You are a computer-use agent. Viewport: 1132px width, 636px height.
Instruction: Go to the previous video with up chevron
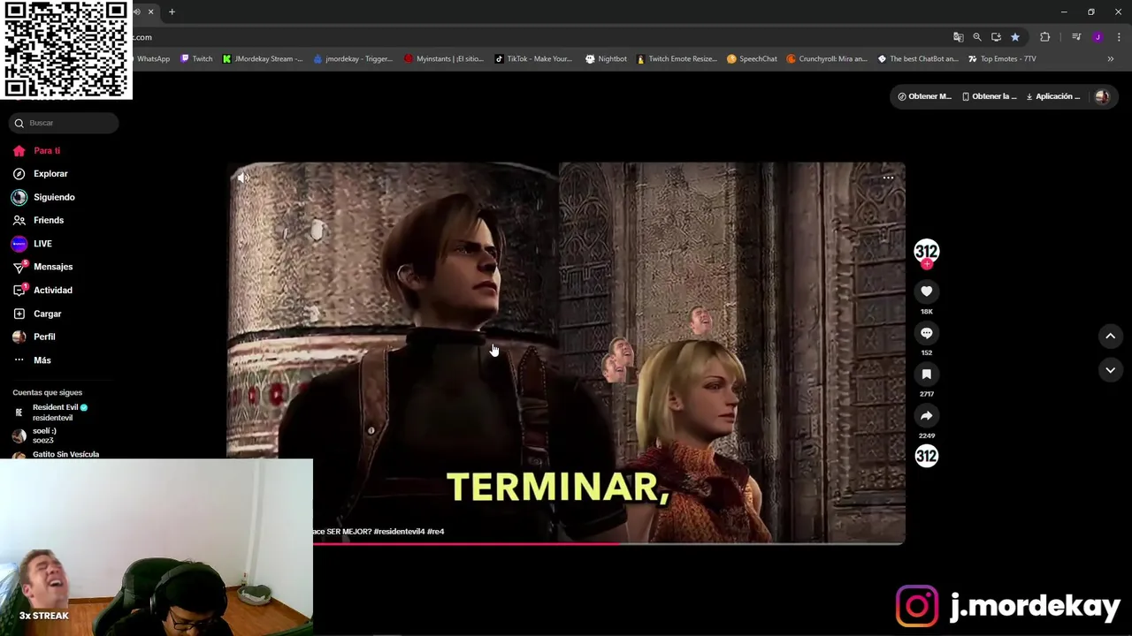click(x=1110, y=336)
